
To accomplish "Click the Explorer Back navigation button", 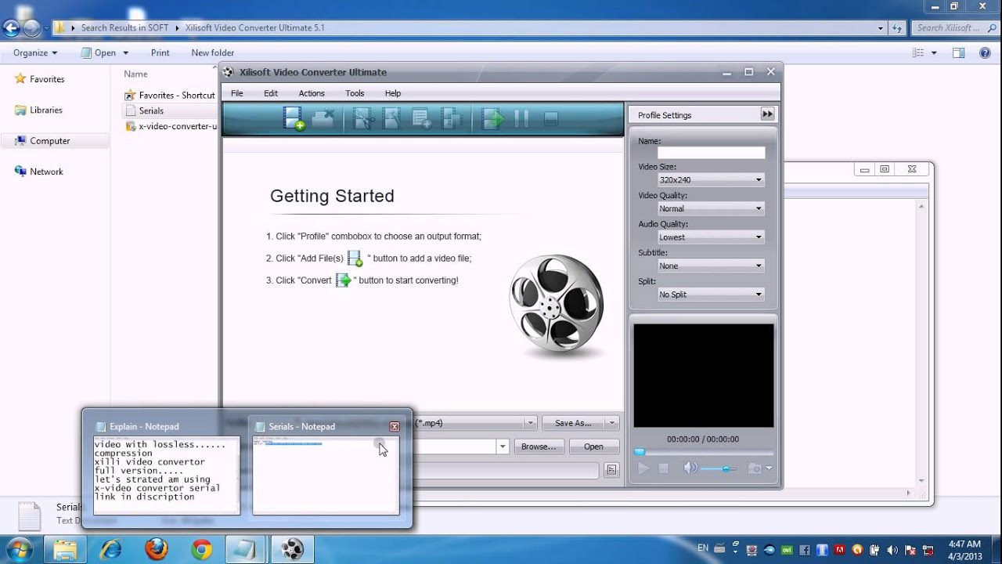I will point(11,28).
